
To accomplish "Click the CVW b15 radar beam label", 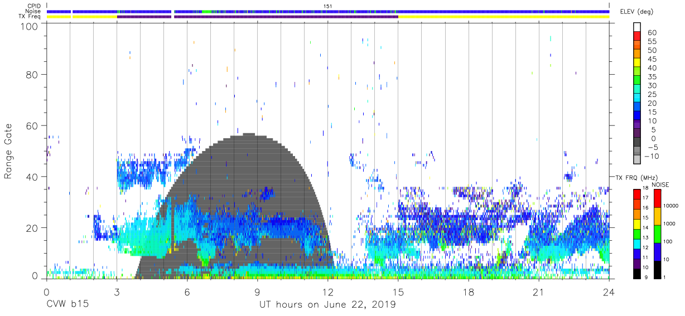I will click(67, 305).
